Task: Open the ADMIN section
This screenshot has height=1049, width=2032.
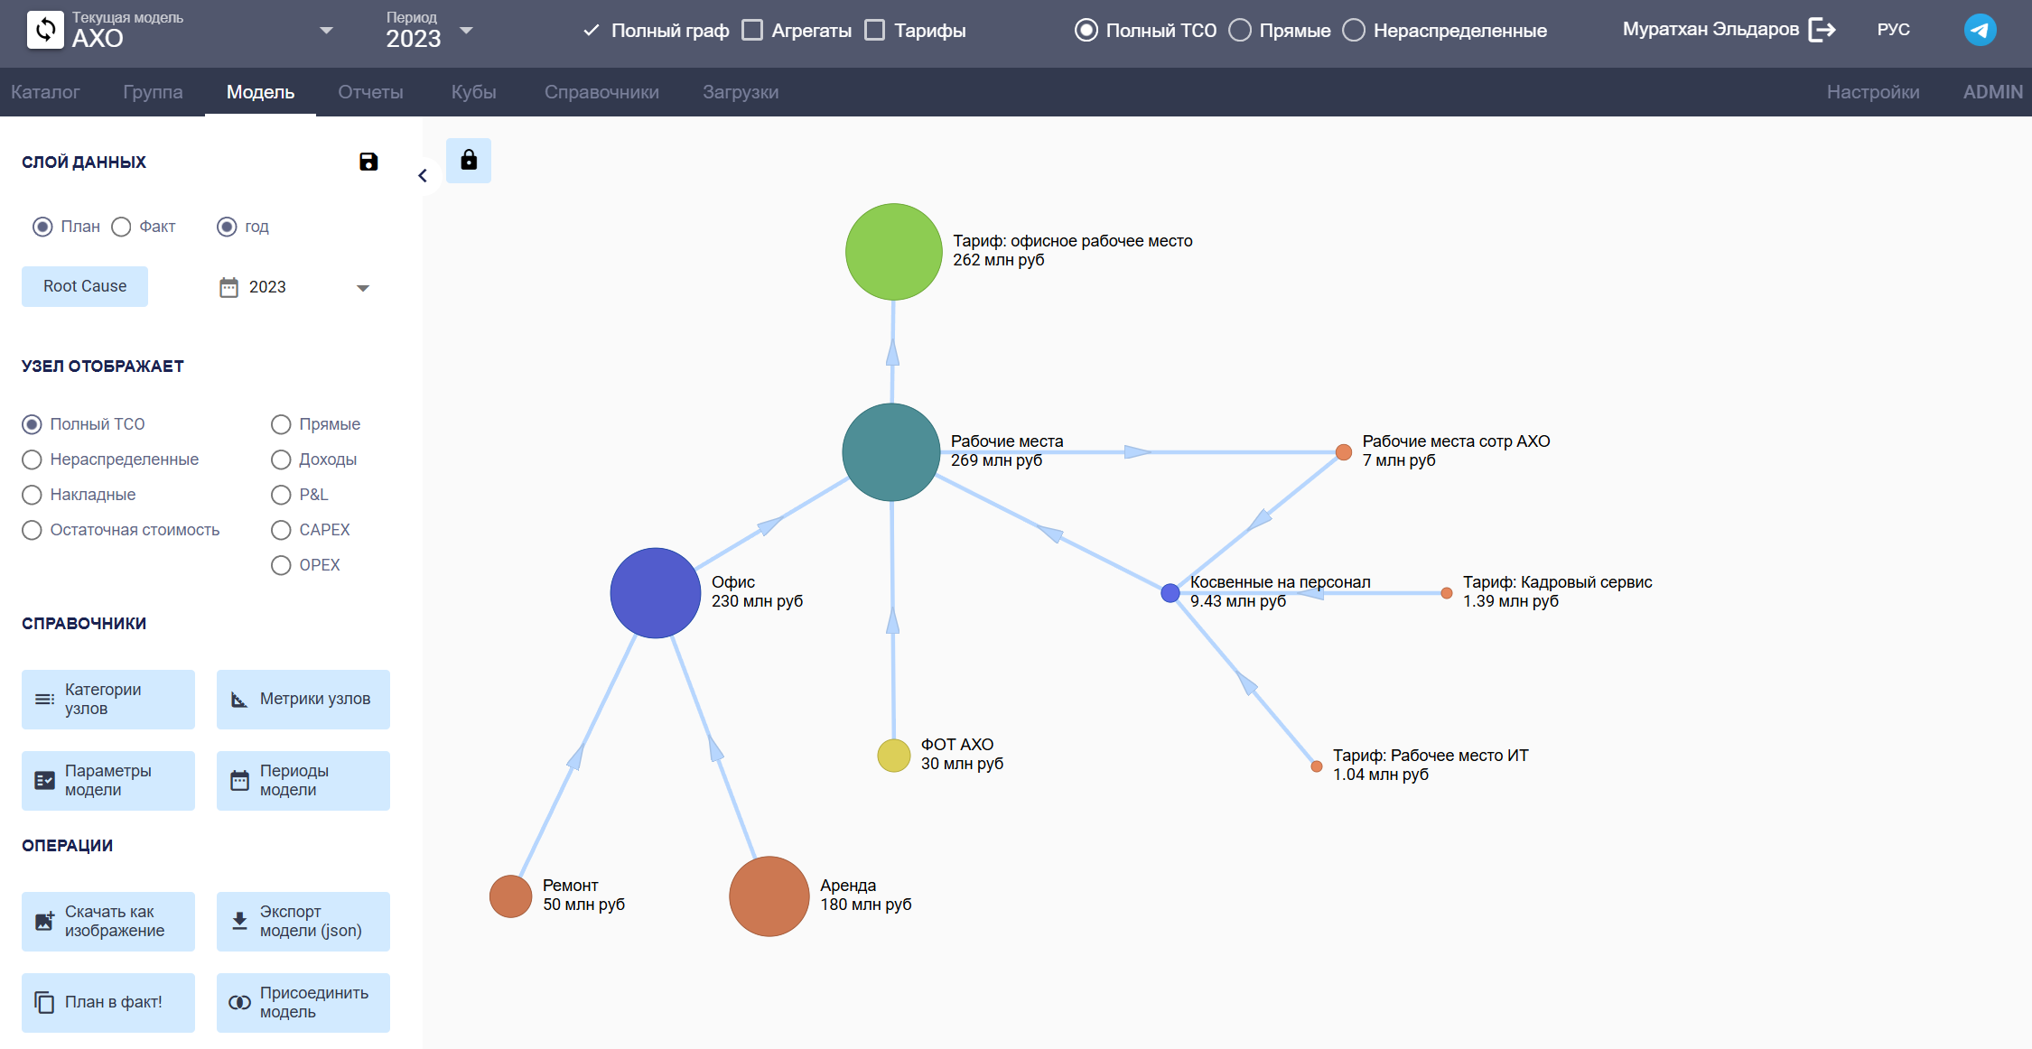Action: tap(1992, 92)
